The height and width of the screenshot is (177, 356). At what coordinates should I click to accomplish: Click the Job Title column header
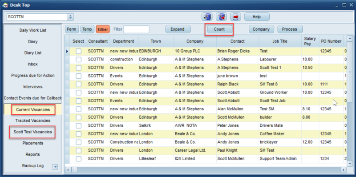coord(280,41)
